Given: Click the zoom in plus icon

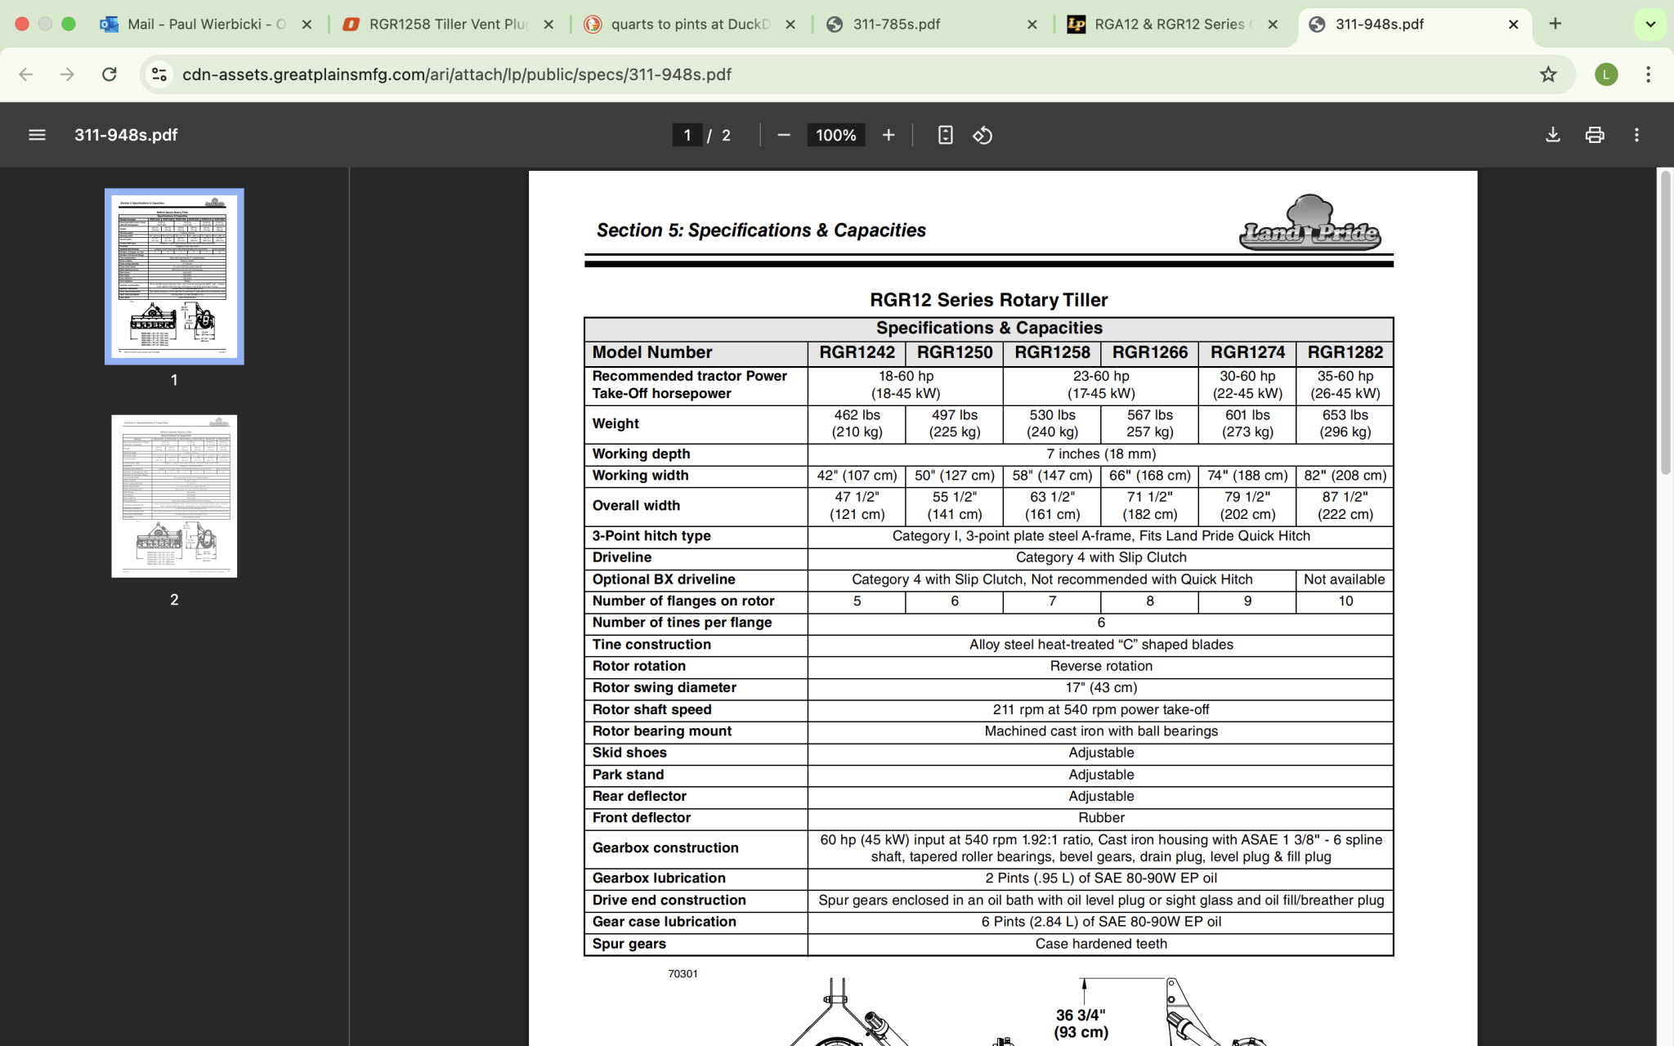Looking at the screenshot, I should click(x=888, y=135).
